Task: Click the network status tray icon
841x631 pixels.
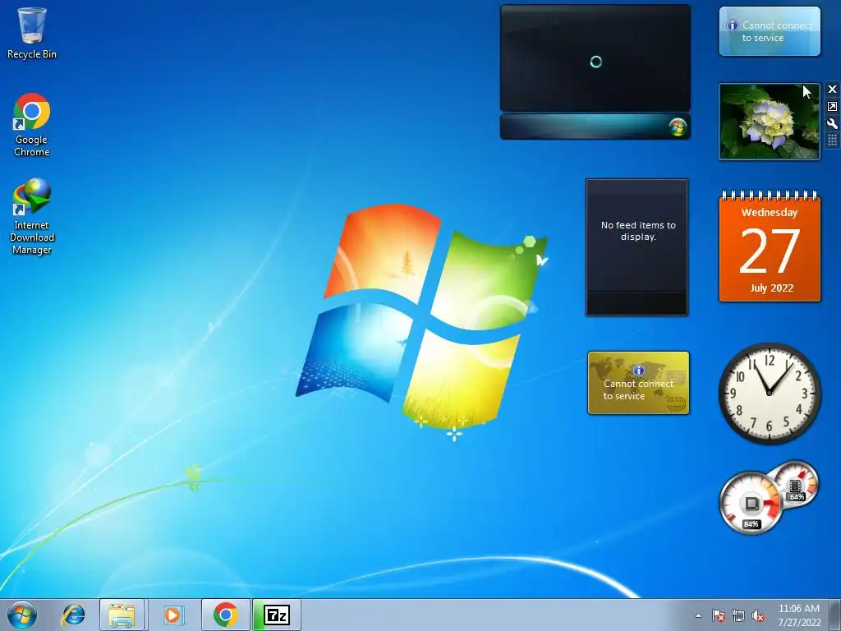Action: point(738,615)
